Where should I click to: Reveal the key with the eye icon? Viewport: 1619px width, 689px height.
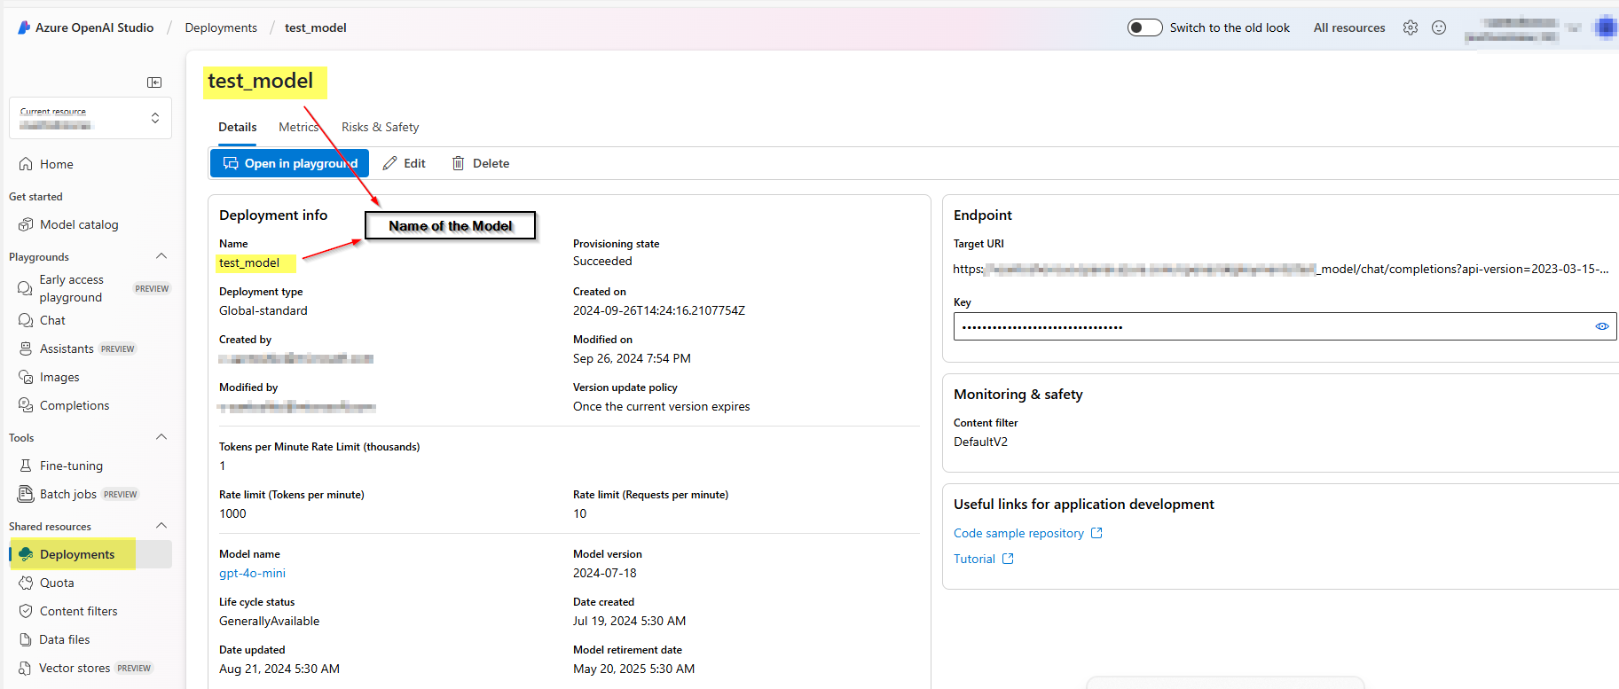coord(1602,326)
